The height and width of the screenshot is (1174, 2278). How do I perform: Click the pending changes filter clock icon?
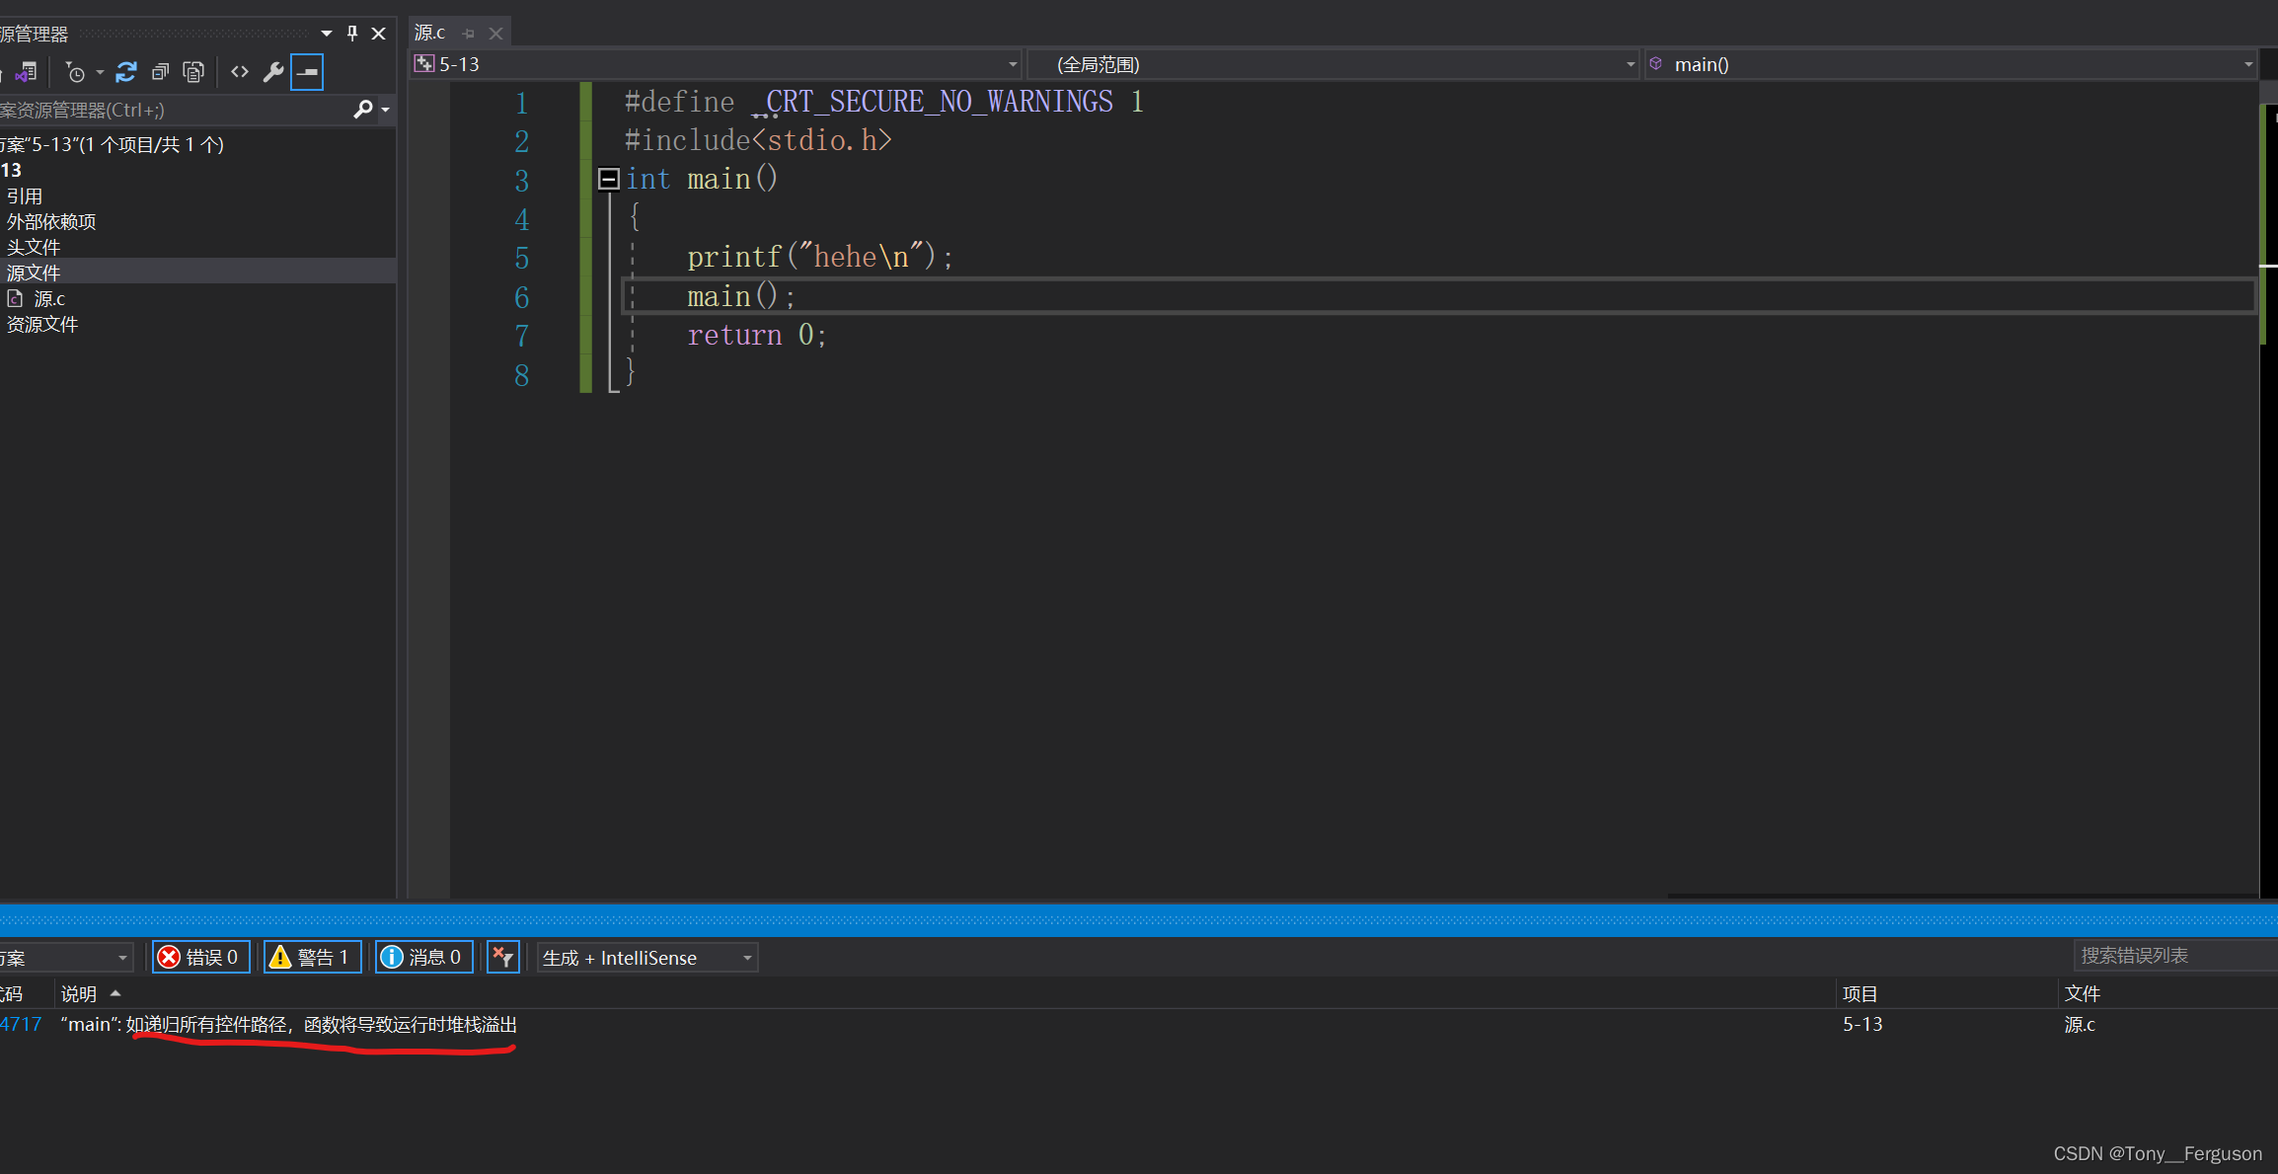coord(75,72)
